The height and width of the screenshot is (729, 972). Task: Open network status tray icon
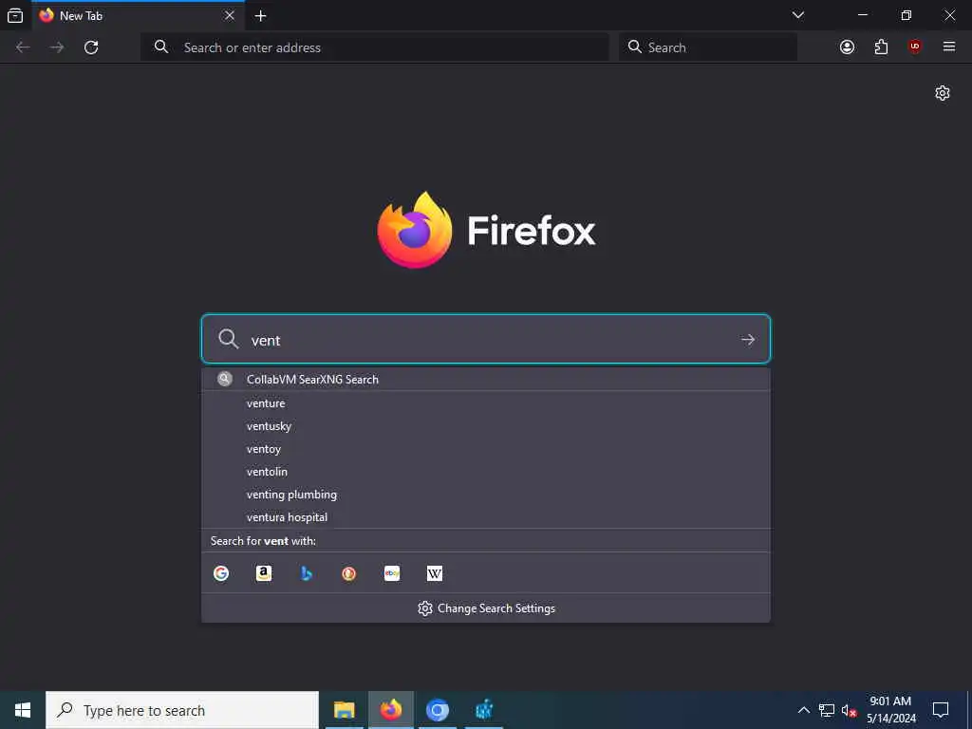pos(827,710)
